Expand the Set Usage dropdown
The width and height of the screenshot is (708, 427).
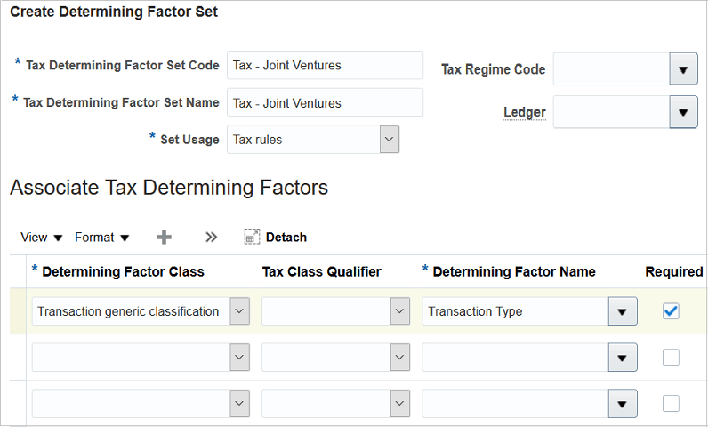389,140
